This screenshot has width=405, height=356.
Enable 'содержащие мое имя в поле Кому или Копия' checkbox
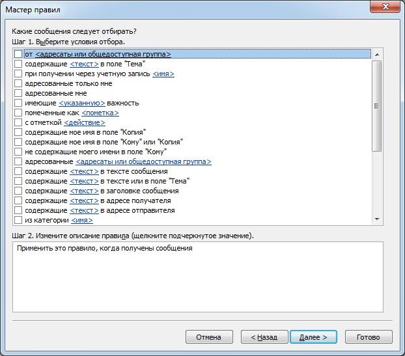tap(18, 142)
